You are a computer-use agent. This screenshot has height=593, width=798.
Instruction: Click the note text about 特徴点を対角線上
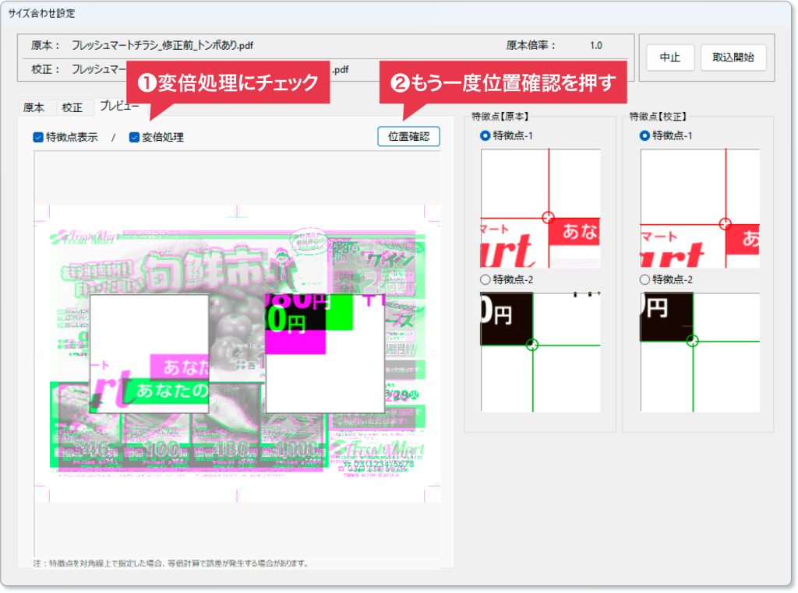point(171,563)
